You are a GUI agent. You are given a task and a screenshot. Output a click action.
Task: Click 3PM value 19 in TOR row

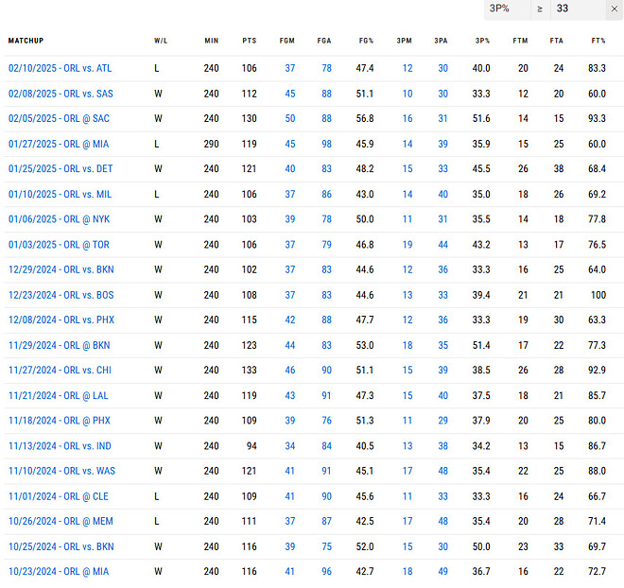click(407, 245)
